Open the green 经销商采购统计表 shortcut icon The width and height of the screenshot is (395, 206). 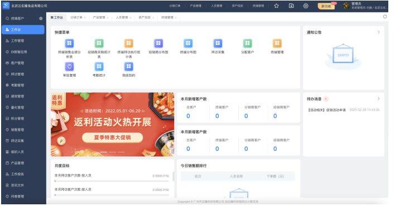click(99, 43)
